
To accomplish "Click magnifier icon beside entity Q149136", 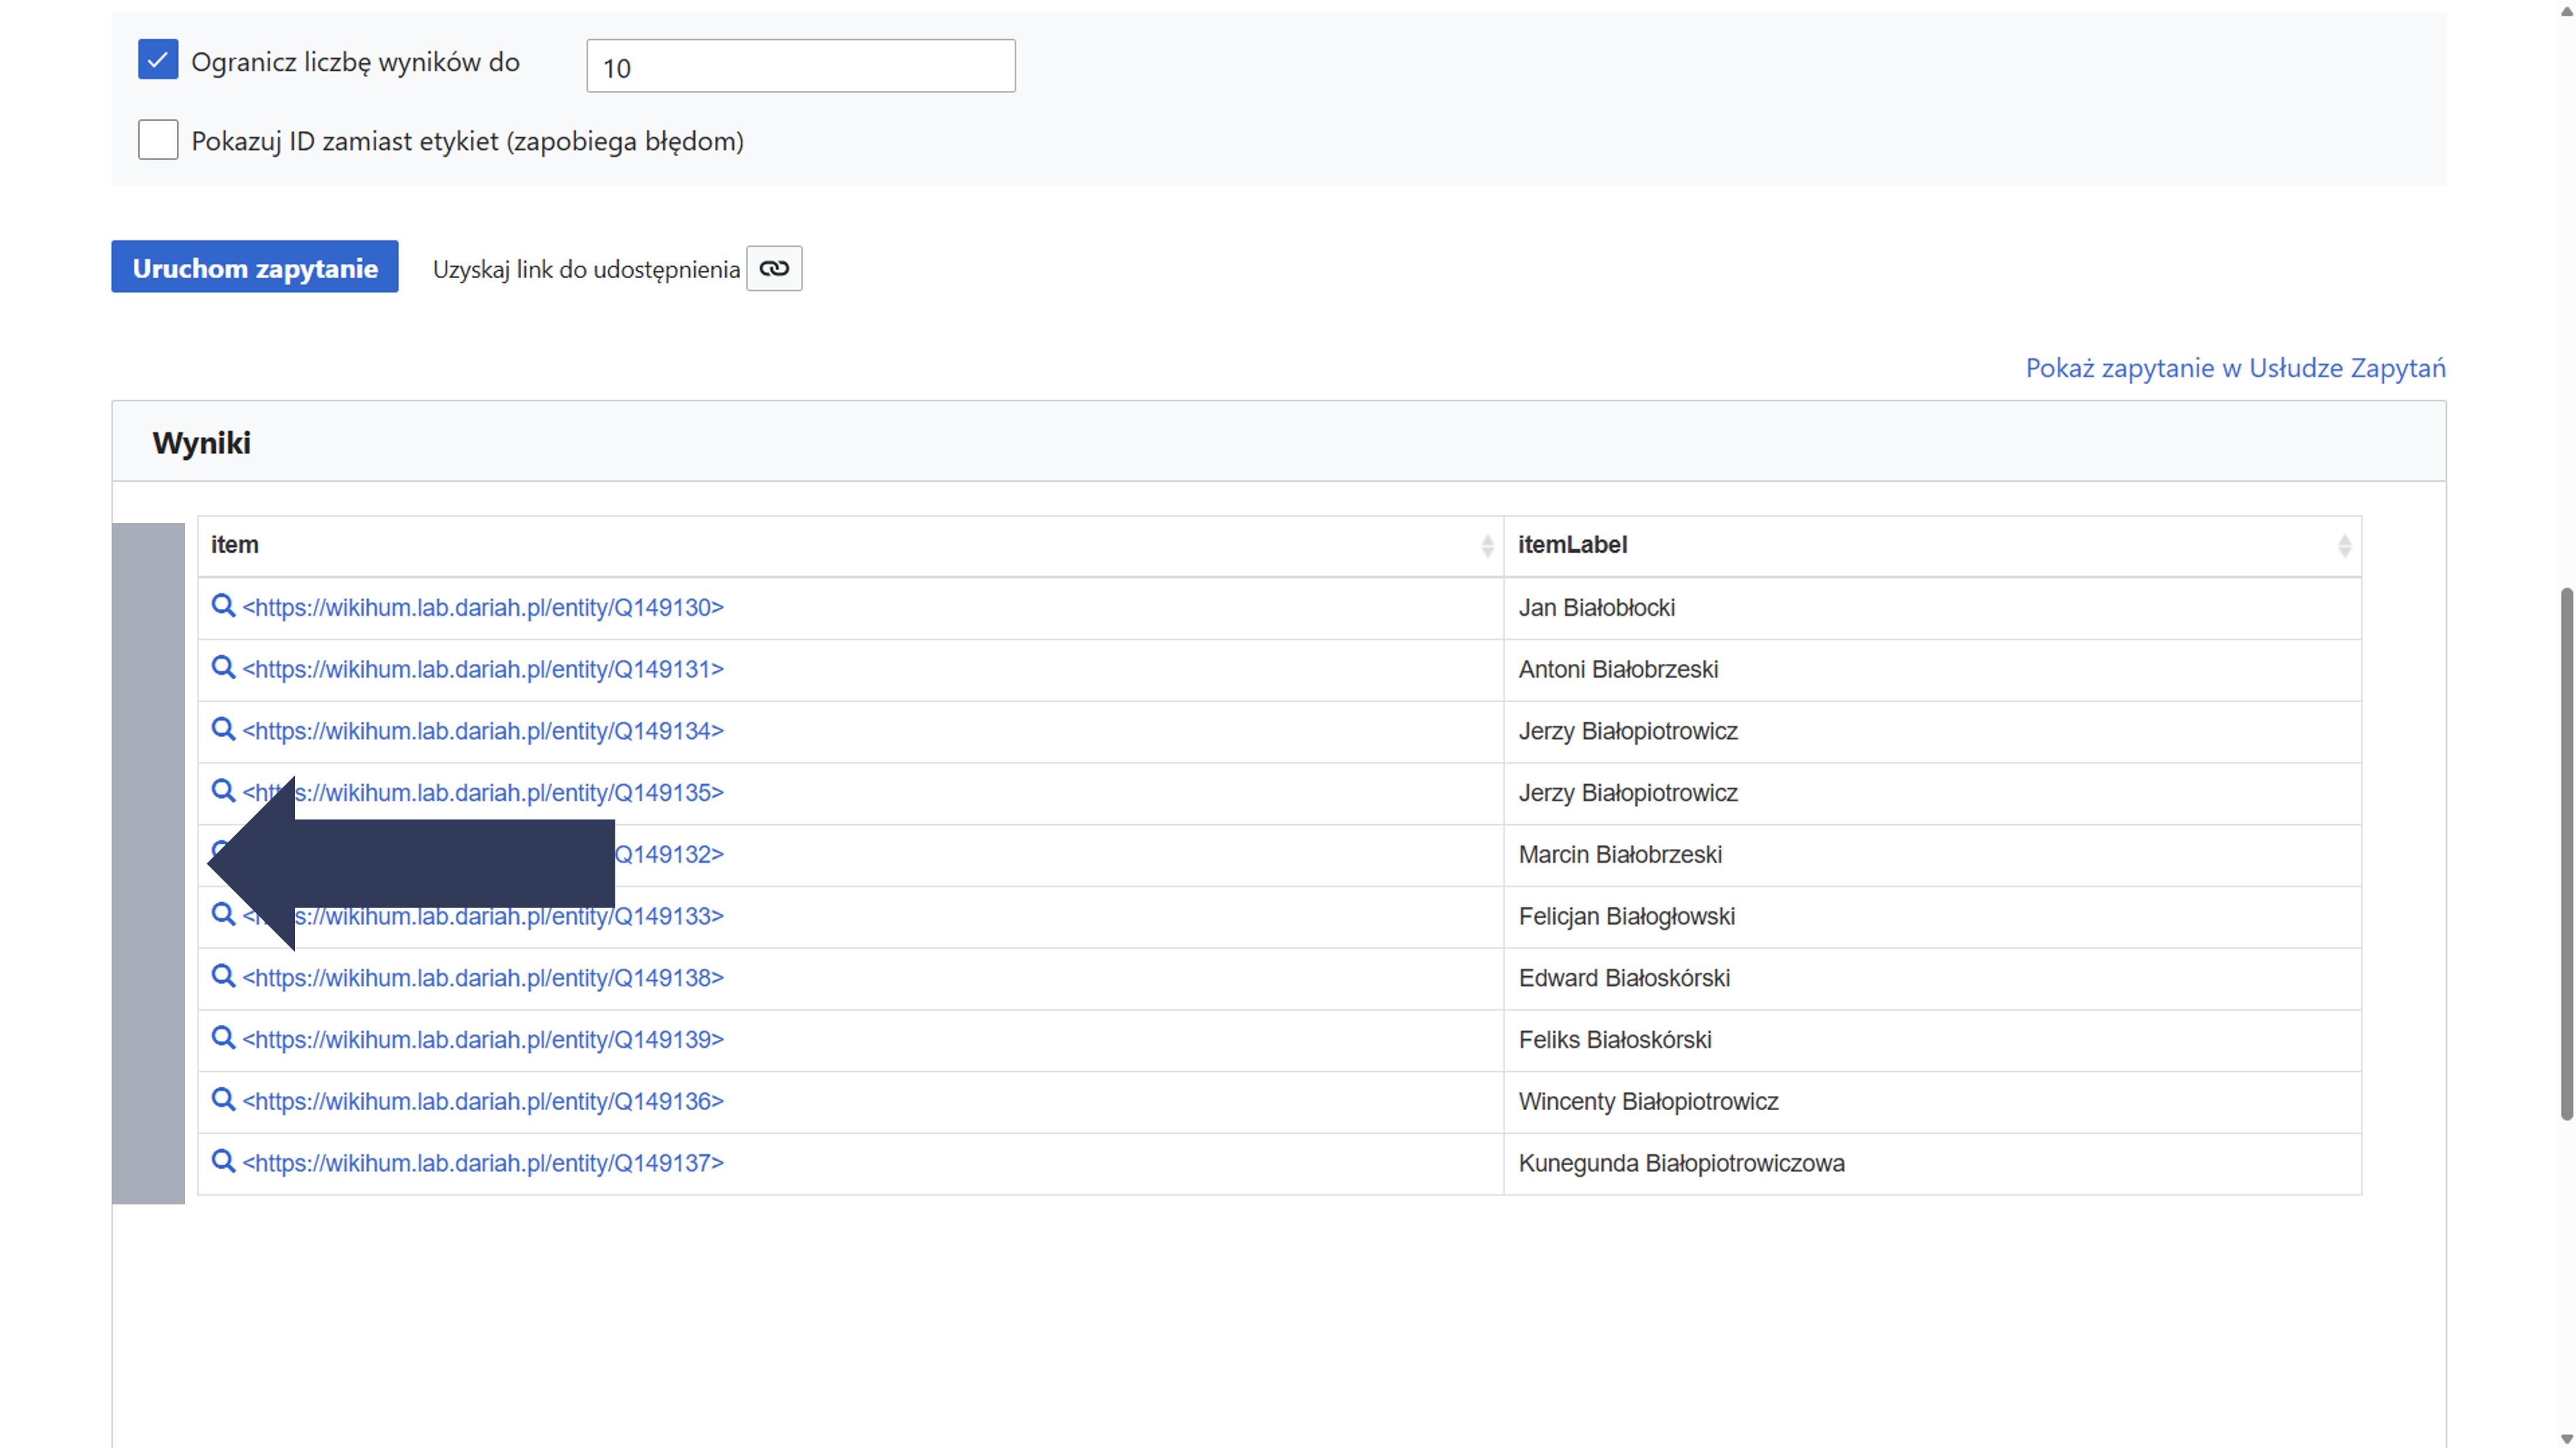I will click(x=223, y=1100).
